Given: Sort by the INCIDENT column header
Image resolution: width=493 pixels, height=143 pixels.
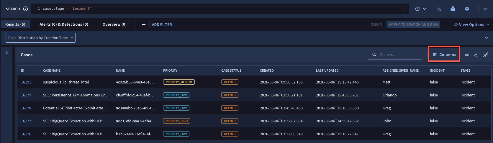Looking at the screenshot, I should coord(437,70).
